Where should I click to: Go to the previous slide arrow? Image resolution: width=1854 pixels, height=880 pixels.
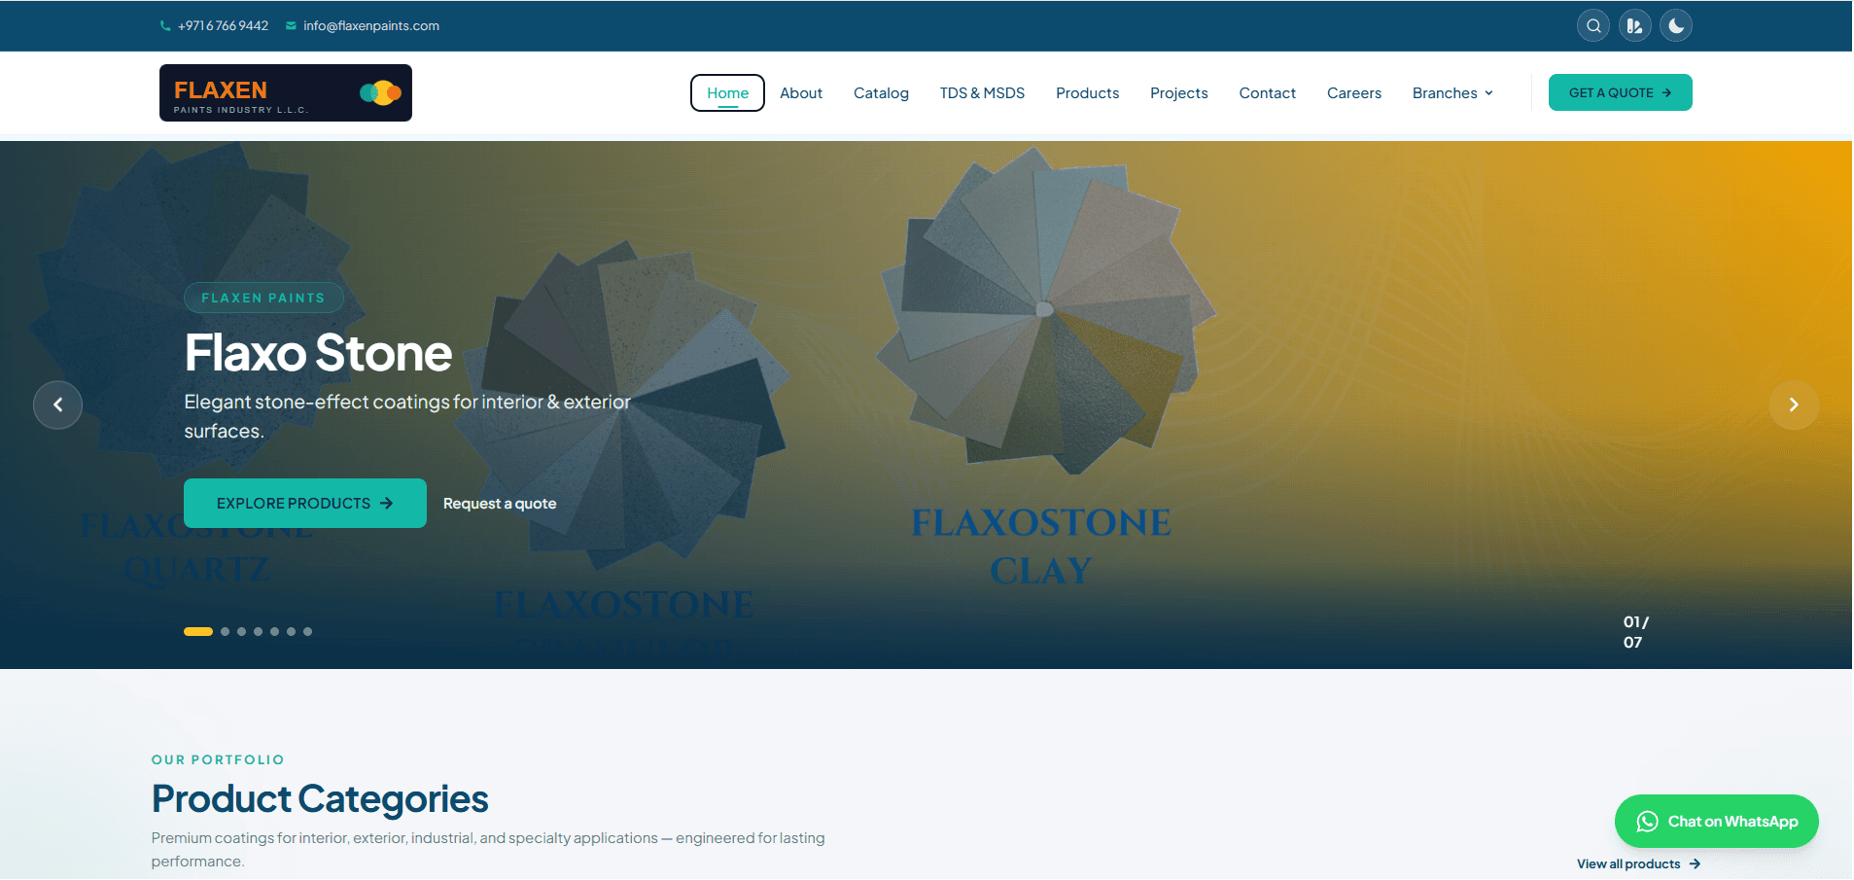pos(58,405)
